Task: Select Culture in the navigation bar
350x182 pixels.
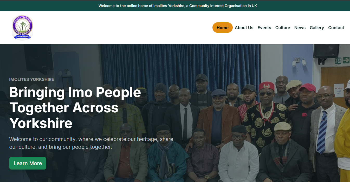Action: click(x=283, y=28)
